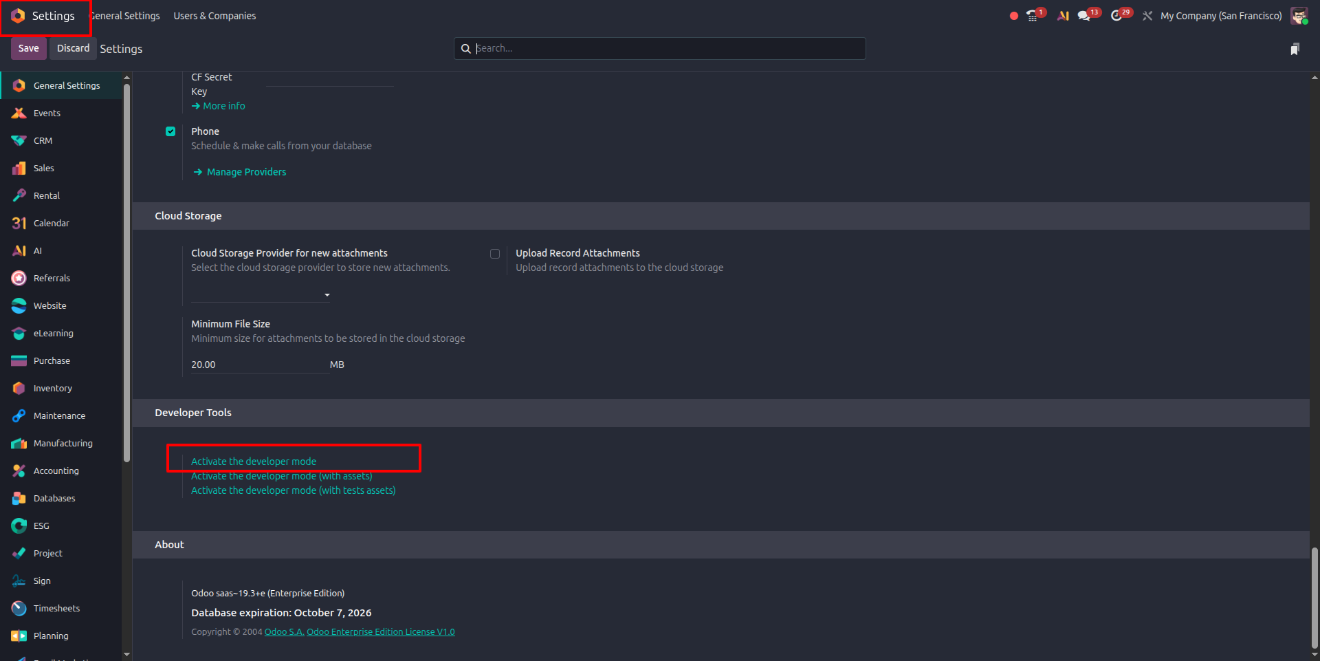Click the Minimum File Size 20.00 field

[x=259, y=365]
